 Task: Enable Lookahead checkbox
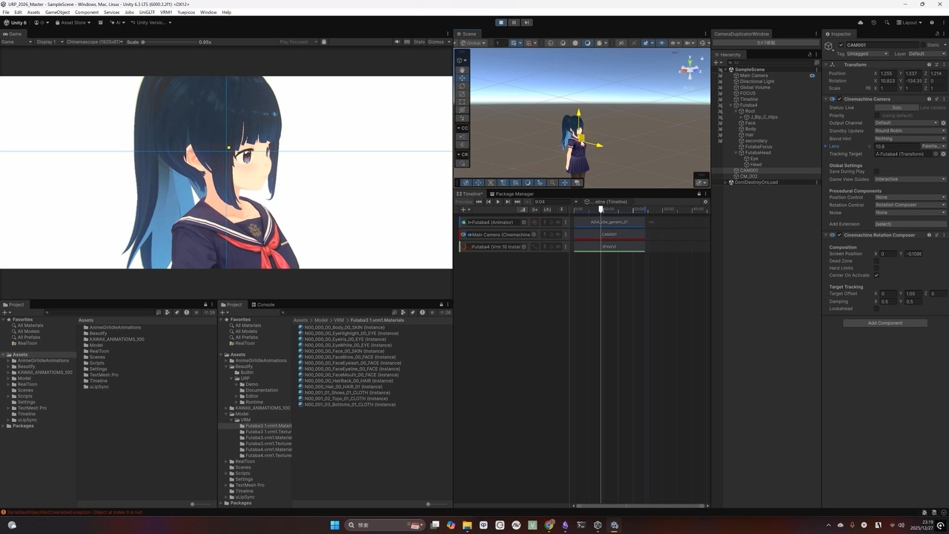click(x=876, y=309)
